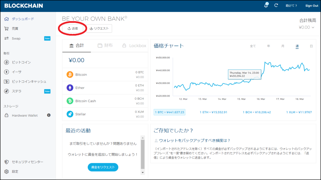Open ビットコインキャッシュ transactions
This screenshot has width=321, height=180.
point(29,82)
